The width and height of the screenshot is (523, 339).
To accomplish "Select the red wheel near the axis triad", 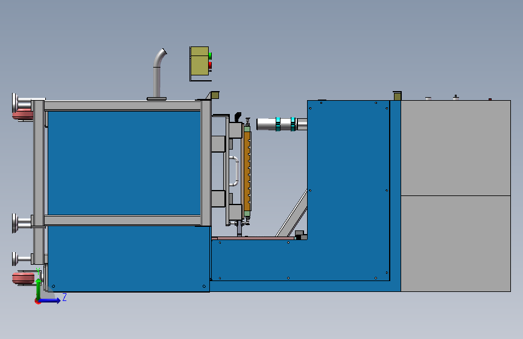I will (23, 278).
